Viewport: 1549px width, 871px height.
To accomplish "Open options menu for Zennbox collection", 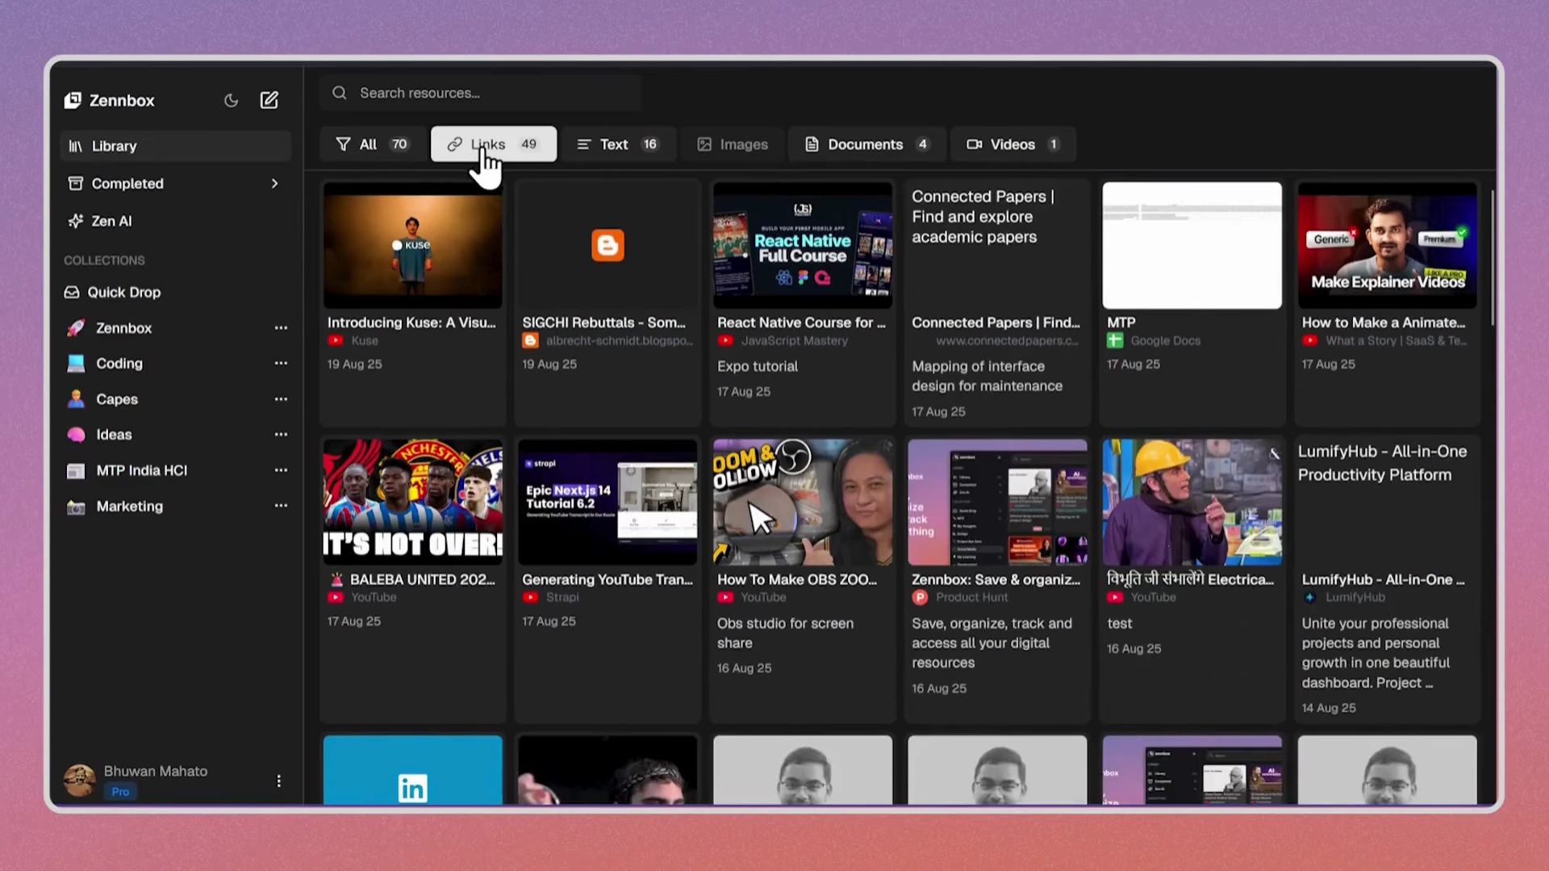I will 281,328.
